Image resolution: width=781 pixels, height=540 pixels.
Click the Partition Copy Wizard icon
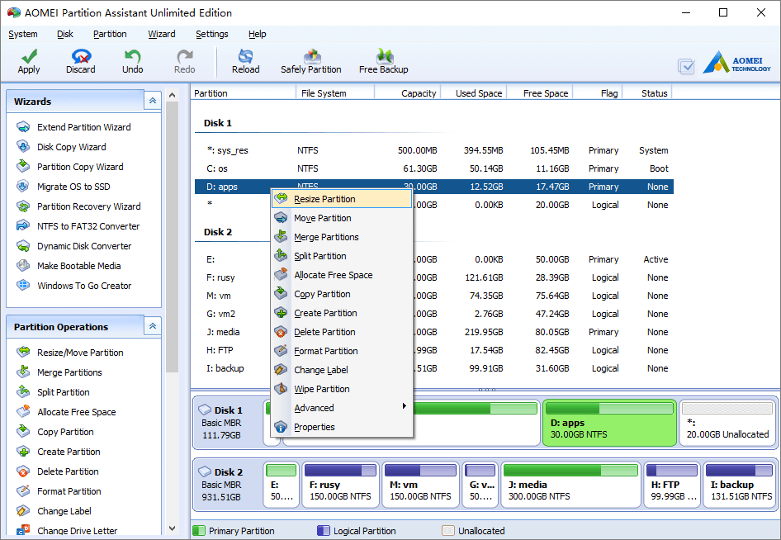pyautogui.click(x=23, y=167)
